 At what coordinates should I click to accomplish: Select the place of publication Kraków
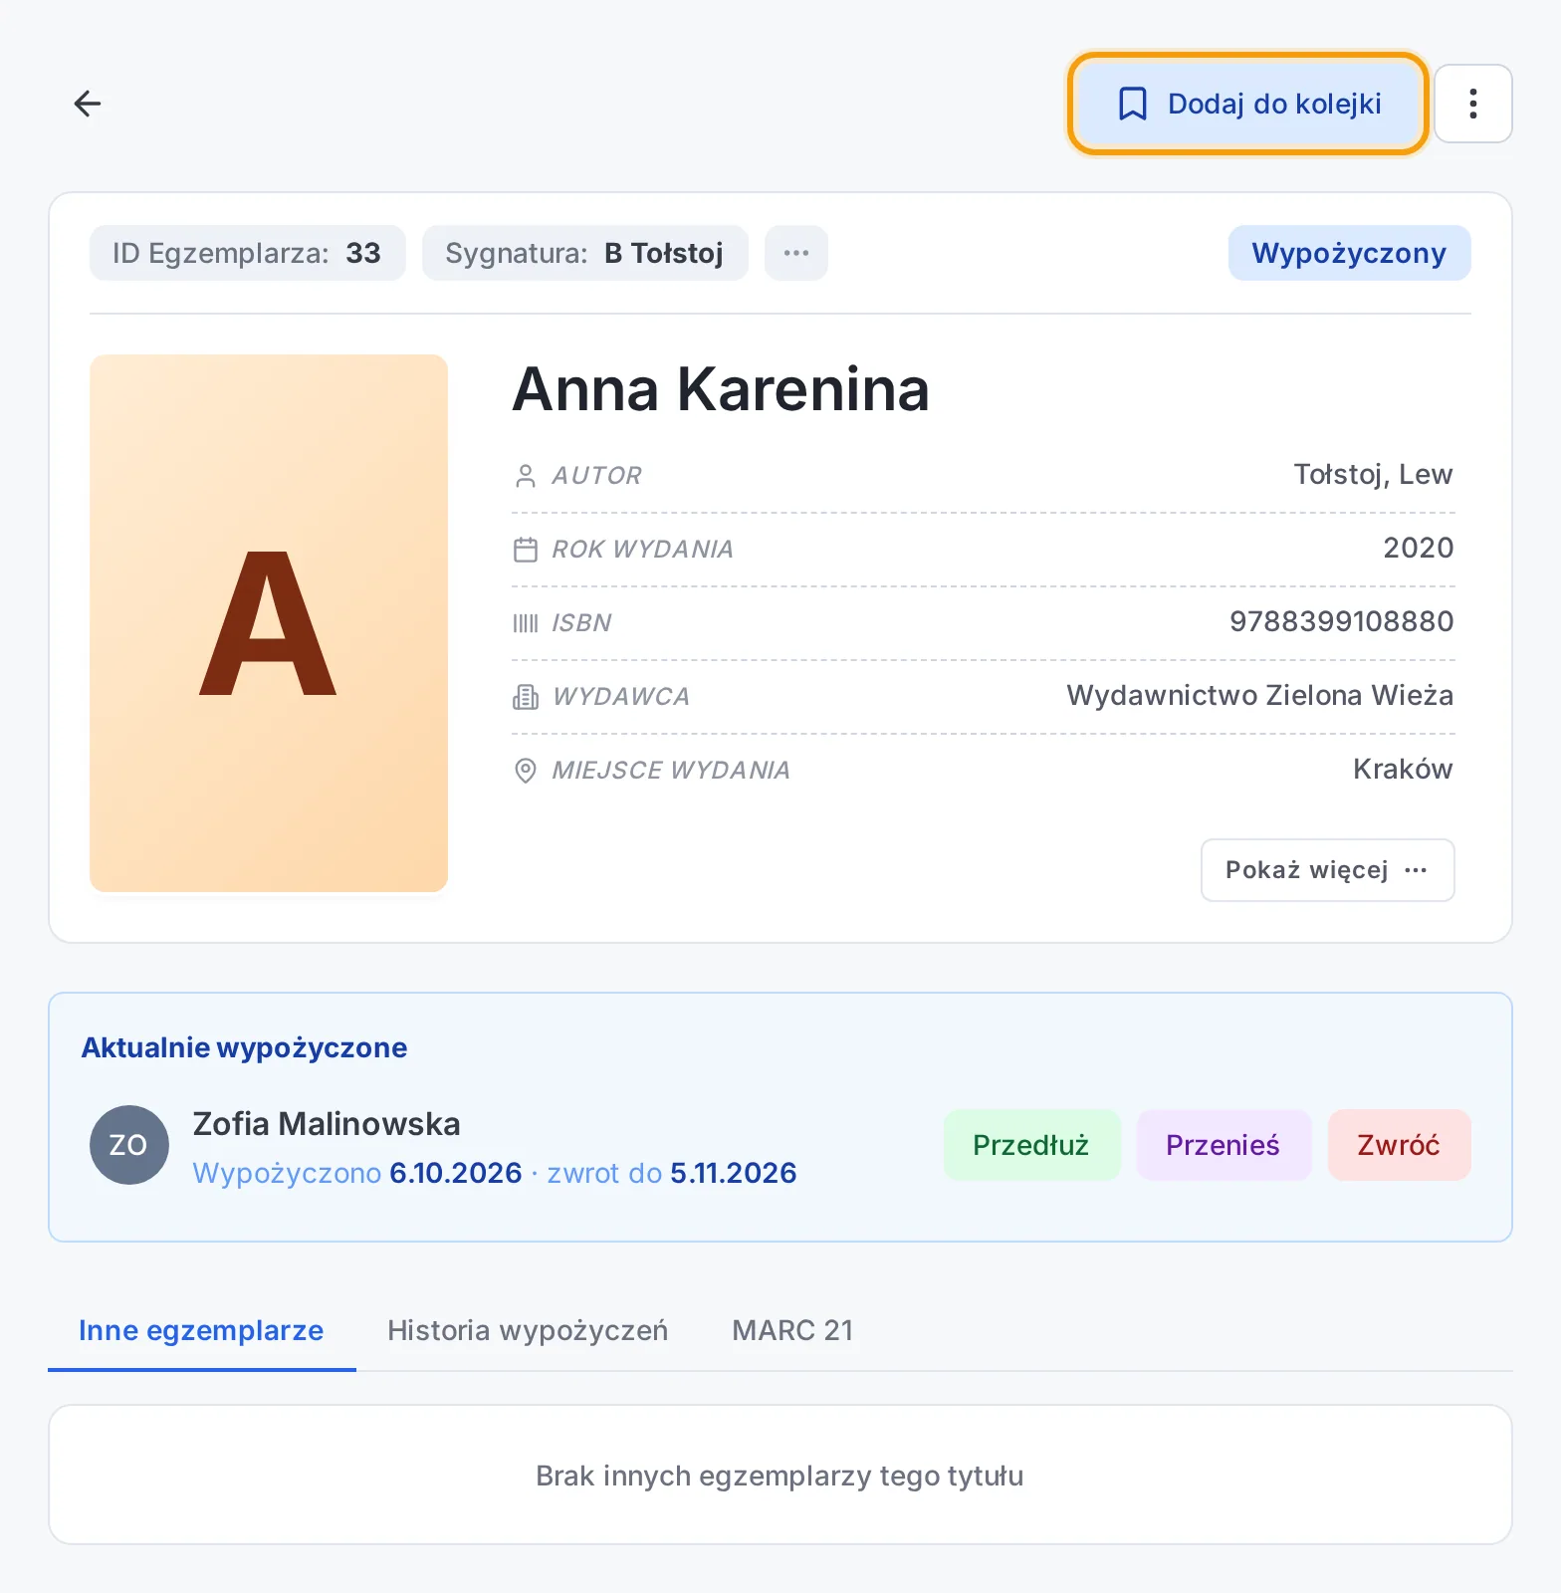click(1403, 770)
